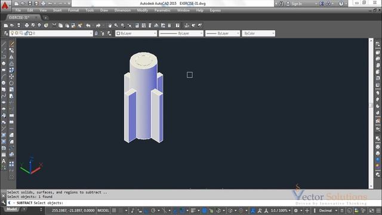The height and width of the screenshot is (215, 382).
Task: Close command line with X button
Action: (3, 195)
